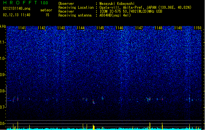205x130 pixels.
Task: Click the filename 0212131140.png
Action: pyautogui.click(x=17, y=9)
